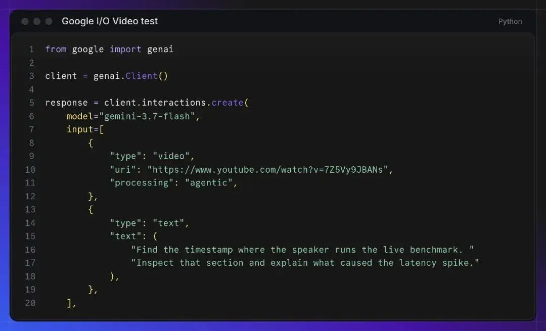Click the 'Google I/O Video test' title

[110, 21]
